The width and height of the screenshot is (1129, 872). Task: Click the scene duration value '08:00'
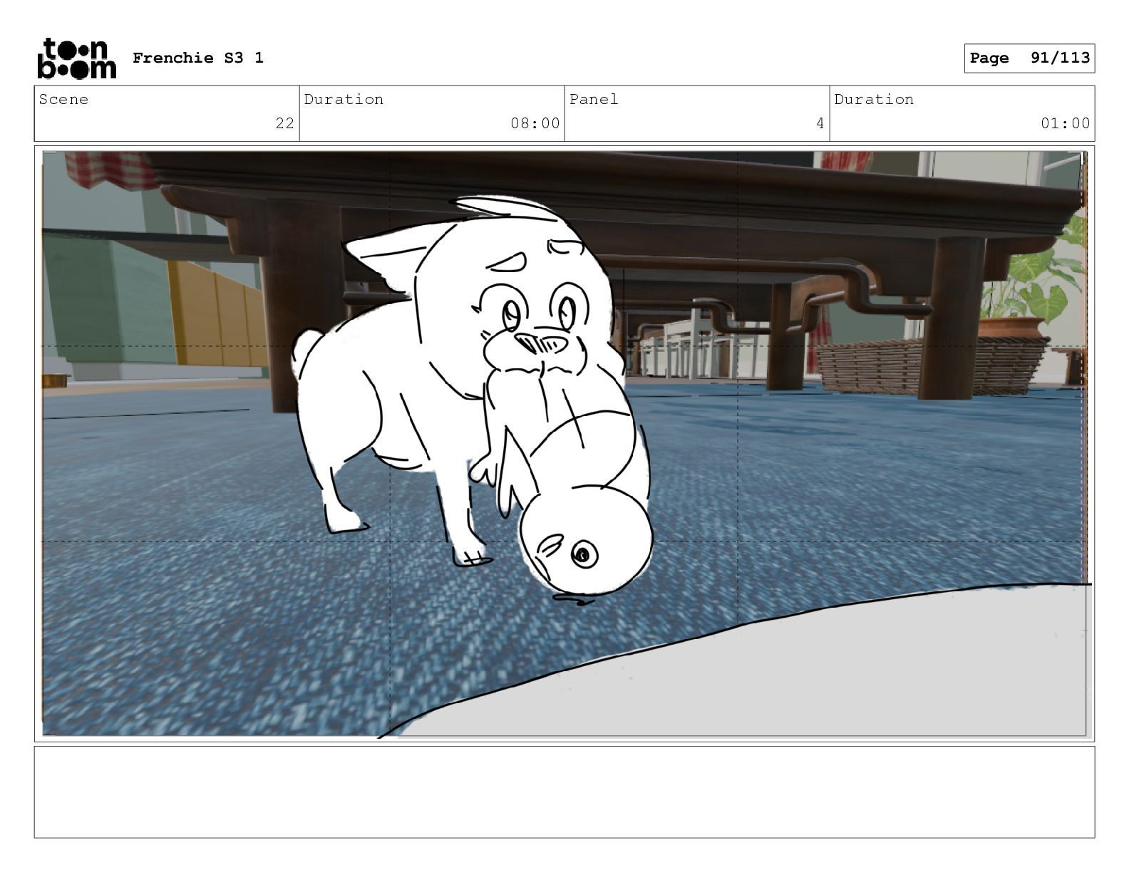tap(535, 123)
